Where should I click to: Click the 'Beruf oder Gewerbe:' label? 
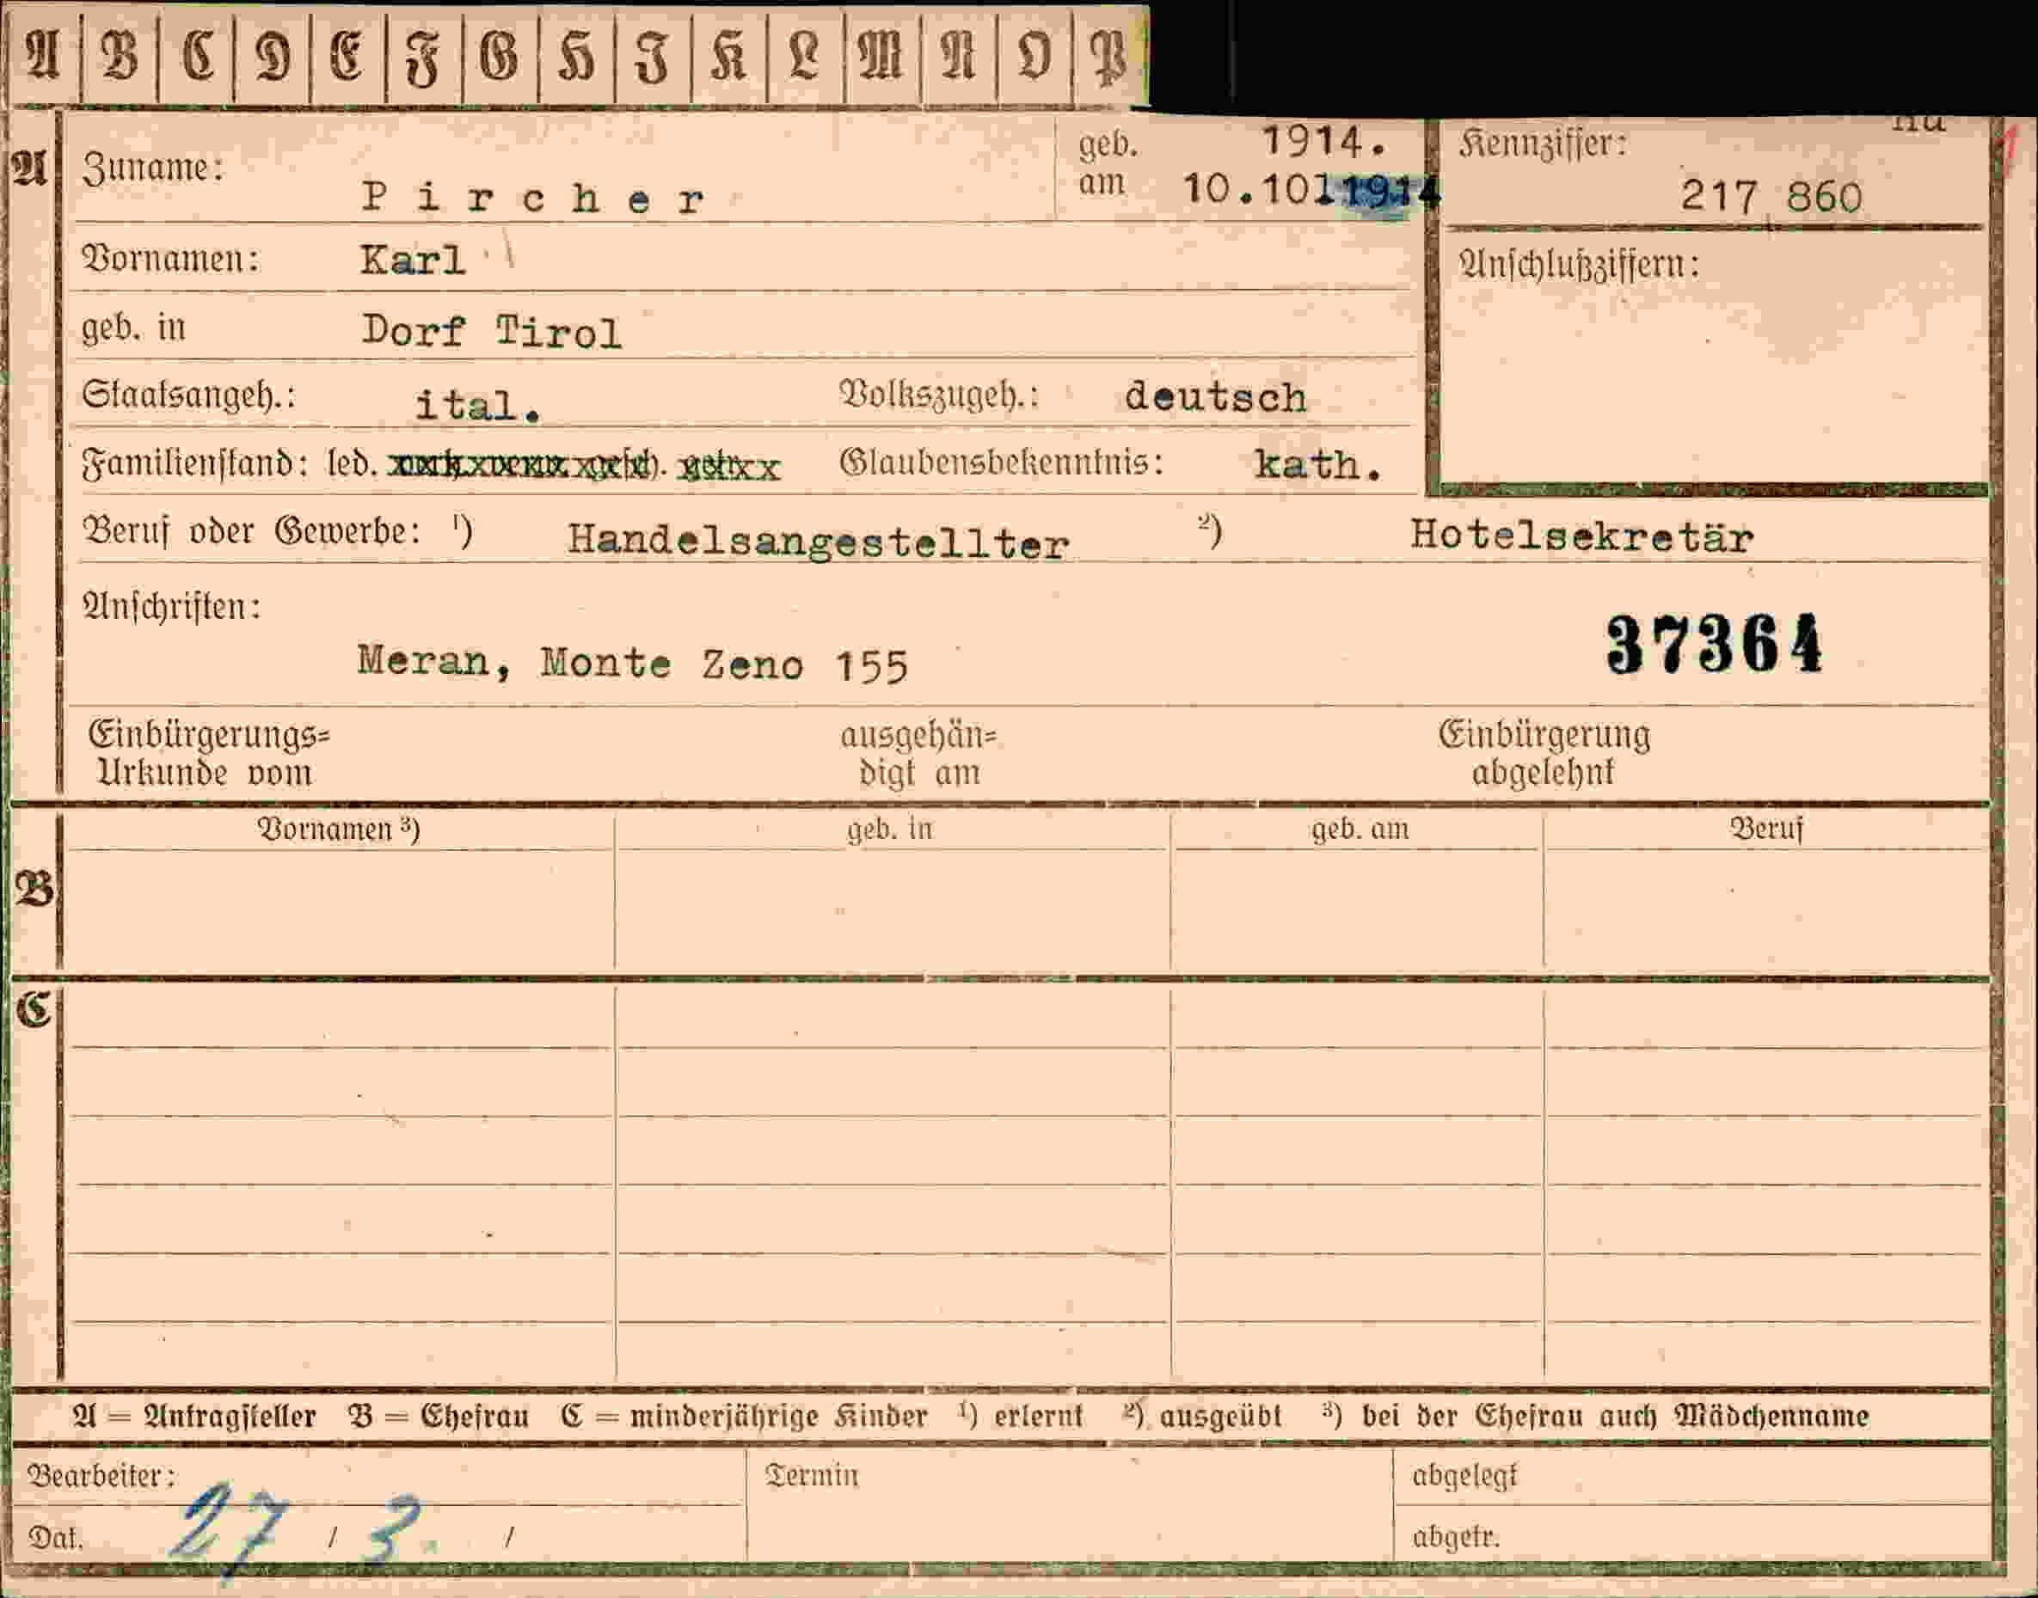[252, 532]
